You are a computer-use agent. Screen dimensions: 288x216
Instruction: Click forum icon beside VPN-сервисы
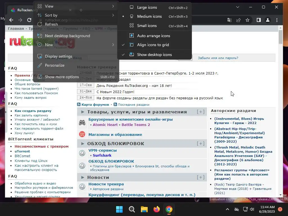[82, 153]
